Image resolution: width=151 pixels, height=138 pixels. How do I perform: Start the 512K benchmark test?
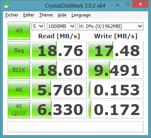point(19,70)
